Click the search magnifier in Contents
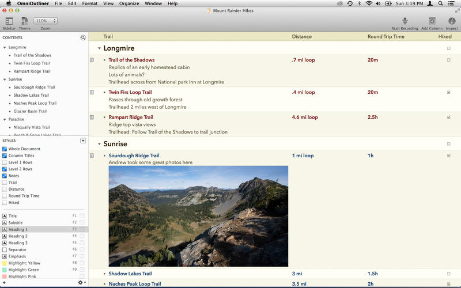461x288 pixels. click(x=83, y=37)
